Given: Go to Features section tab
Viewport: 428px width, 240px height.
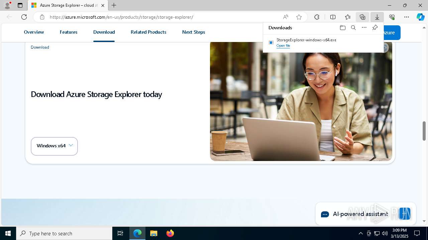Looking at the screenshot, I should click(69, 32).
